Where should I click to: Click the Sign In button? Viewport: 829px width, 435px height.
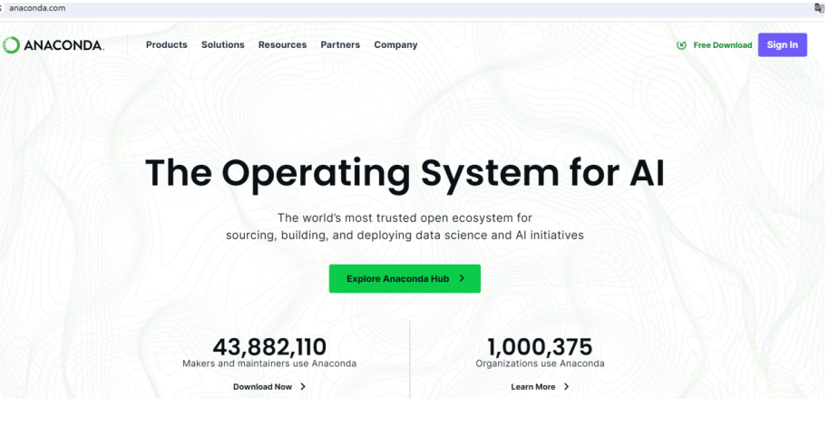pos(782,45)
